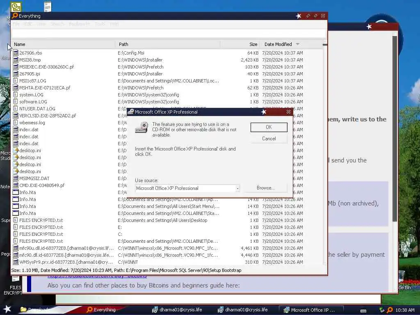
Task: Click the 310 KB size value
Action: click(x=252, y=262)
